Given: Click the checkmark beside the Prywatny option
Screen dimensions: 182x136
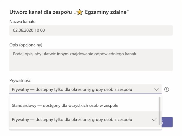Looking at the screenshot, I should [x=154, y=119].
